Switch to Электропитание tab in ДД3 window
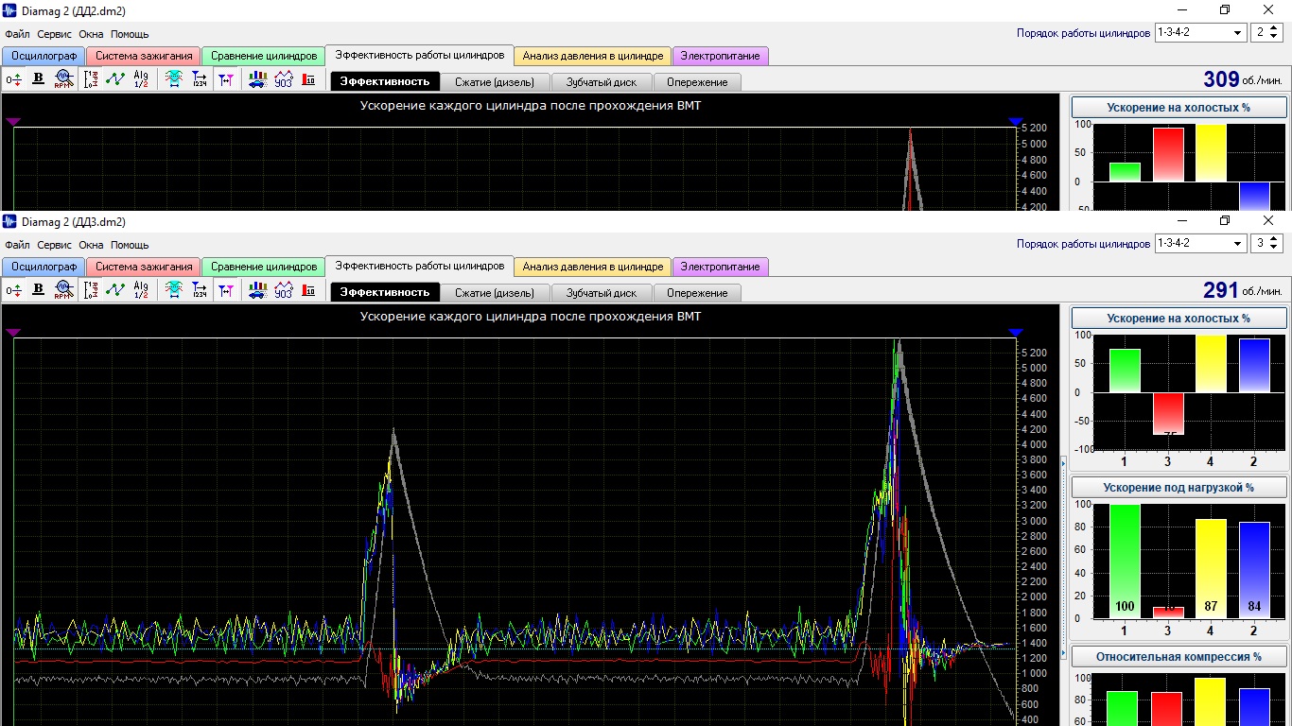 click(721, 267)
